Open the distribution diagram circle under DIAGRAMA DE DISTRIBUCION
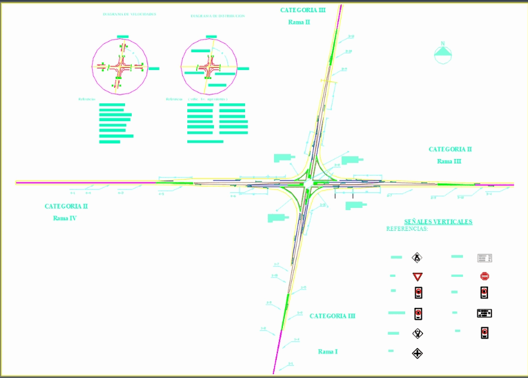This screenshot has height=378, width=528. (209, 66)
